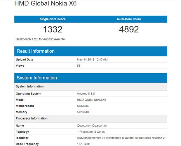Click the Memory value 5723 MB
Screen dimensions: 181x146
pos(83,112)
